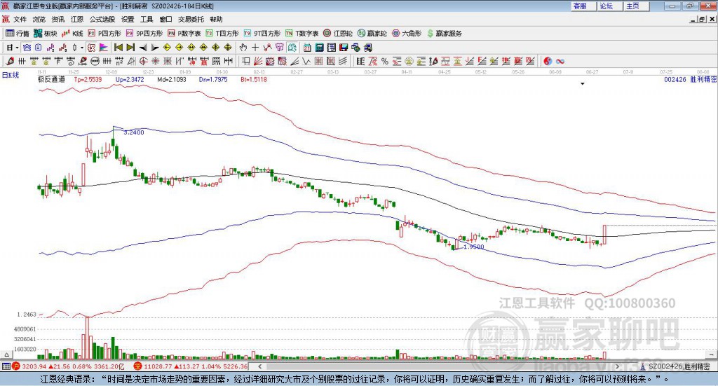Click the 日K线 chart label
This screenshot has height=386, width=718.
pos(11,75)
